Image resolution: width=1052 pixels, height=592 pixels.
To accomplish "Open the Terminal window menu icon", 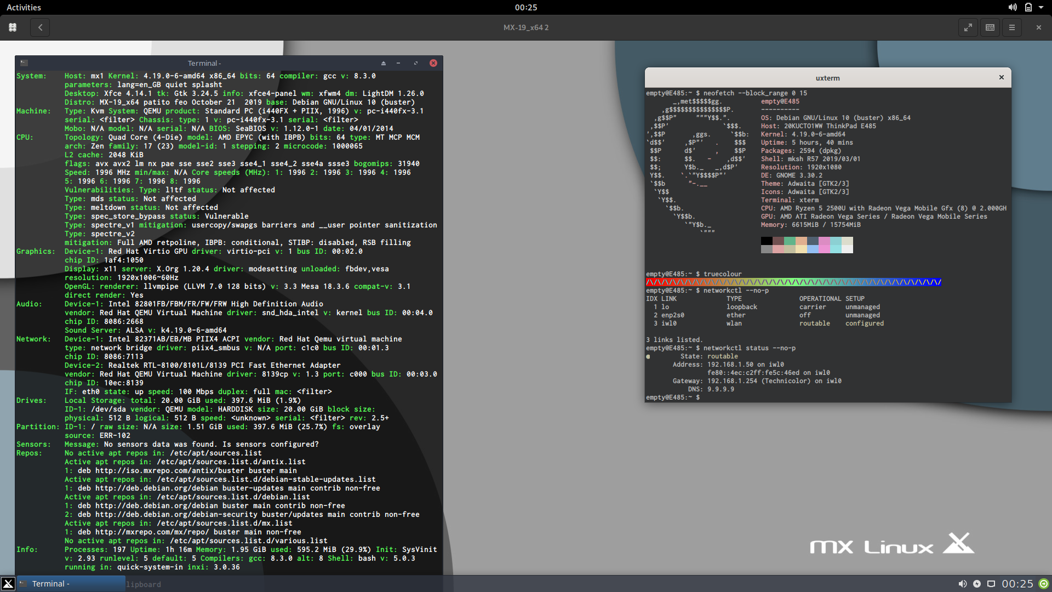I will (24, 63).
